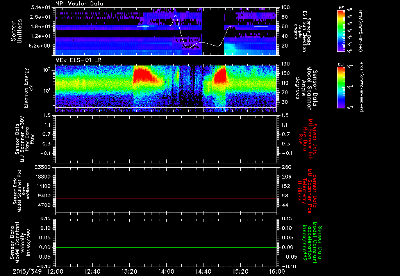The height and width of the screenshot is (276, 400).
Task: Click the 110 scanner angle tick label
Action: coord(284,83)
